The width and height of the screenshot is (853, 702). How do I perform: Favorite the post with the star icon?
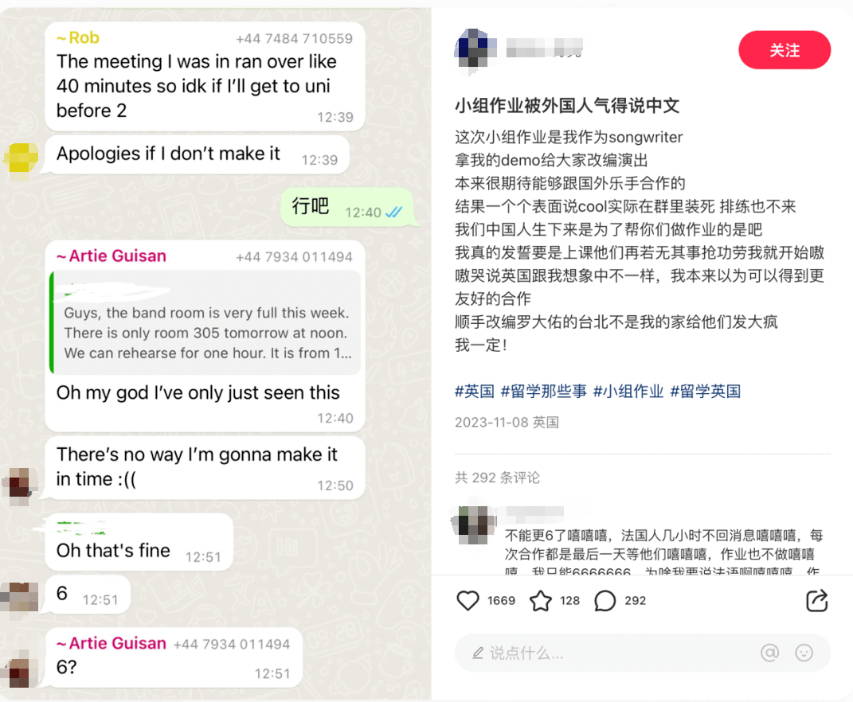click(x=541, y=601)
